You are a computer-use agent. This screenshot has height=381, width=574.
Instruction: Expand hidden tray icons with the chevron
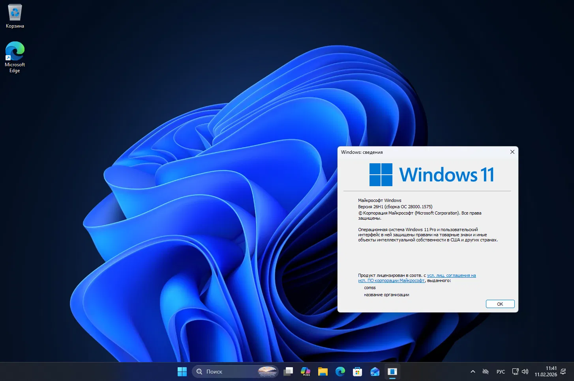click(x=473, y=371)
